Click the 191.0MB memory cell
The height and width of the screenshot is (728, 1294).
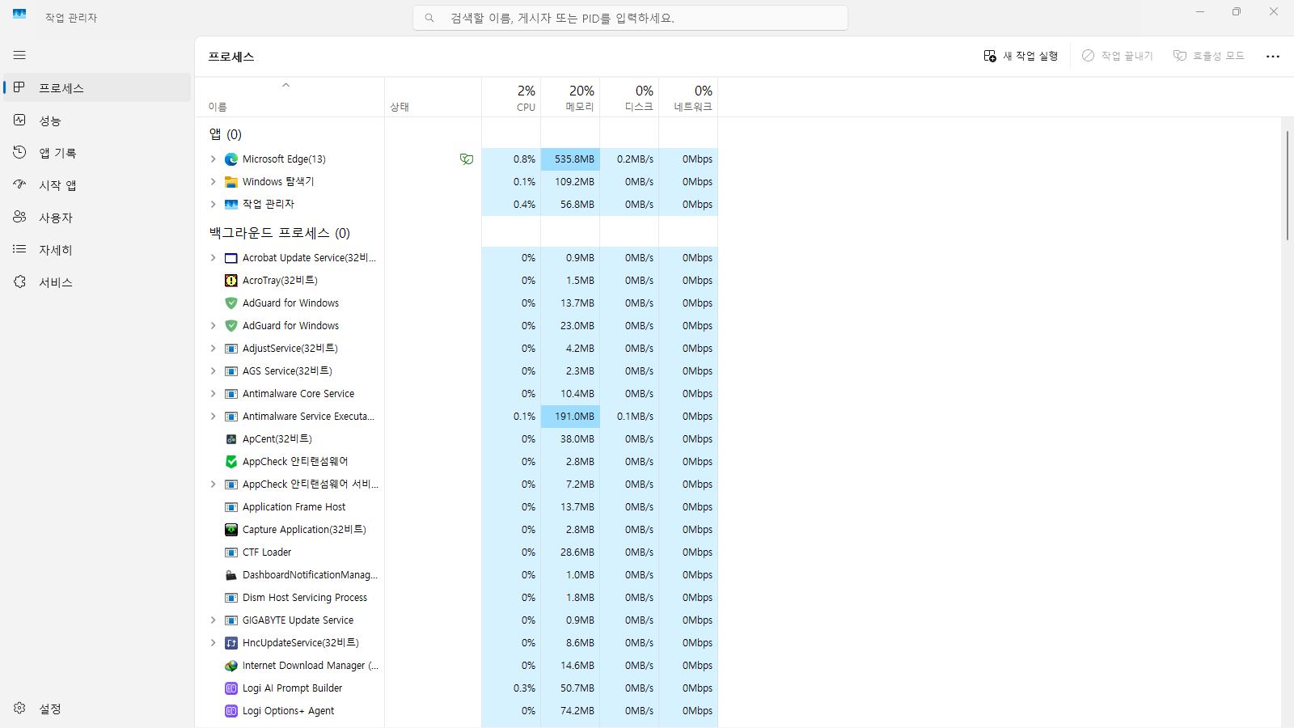[x=570, y=417]
